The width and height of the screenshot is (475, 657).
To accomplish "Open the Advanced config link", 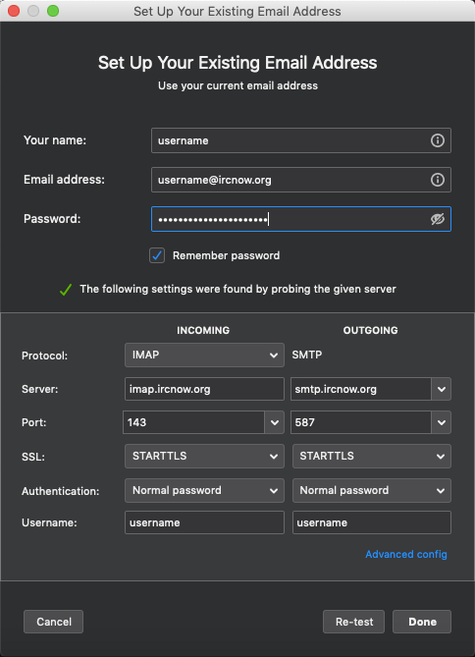I will (x=406, y=554).
